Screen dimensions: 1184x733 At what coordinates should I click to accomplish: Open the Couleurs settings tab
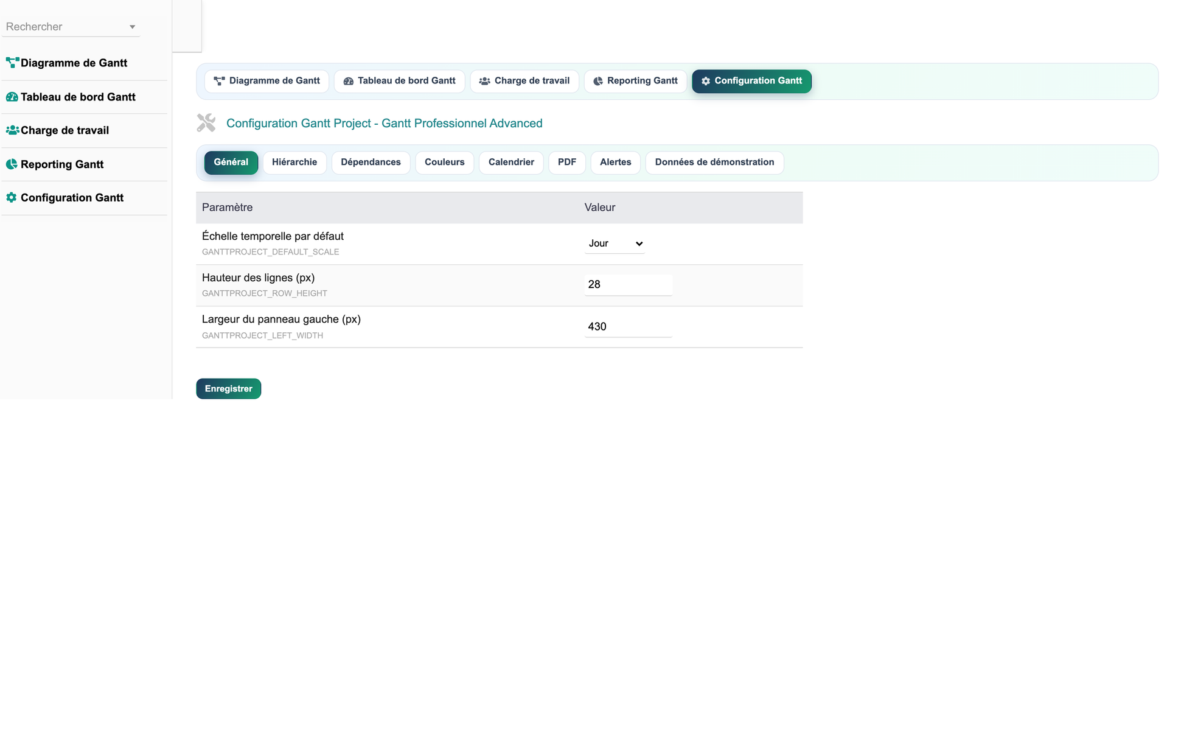point(445,163)
